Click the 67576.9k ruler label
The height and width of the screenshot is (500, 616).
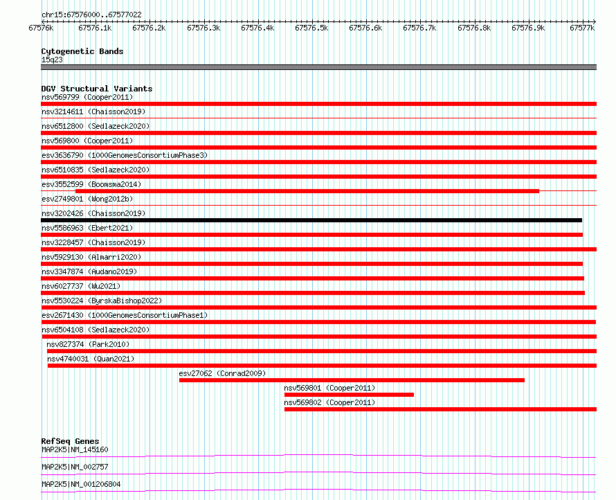tap(528, 28)
